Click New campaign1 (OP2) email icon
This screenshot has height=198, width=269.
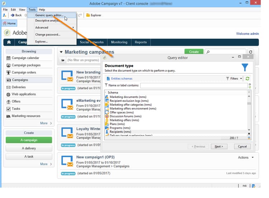[67, 161]
